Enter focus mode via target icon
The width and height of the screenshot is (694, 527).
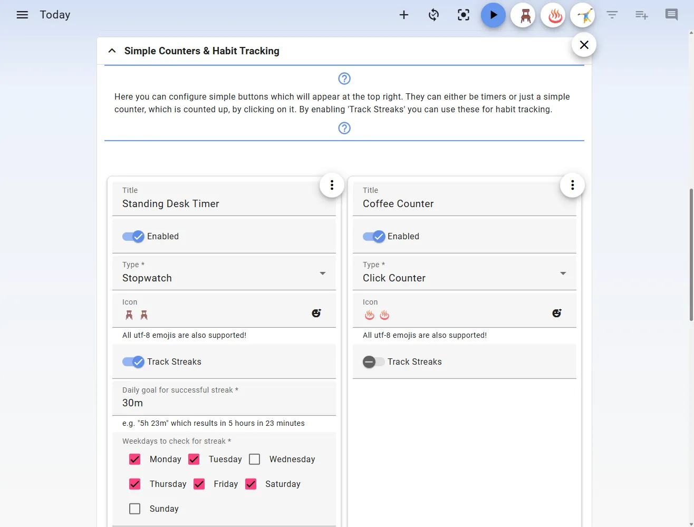463,15
